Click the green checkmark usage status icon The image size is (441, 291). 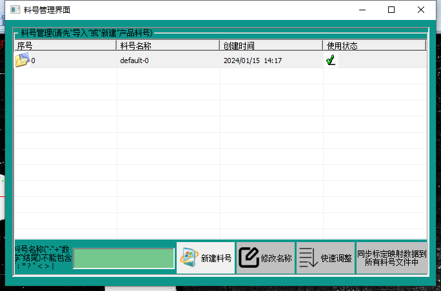coord(331,61)
